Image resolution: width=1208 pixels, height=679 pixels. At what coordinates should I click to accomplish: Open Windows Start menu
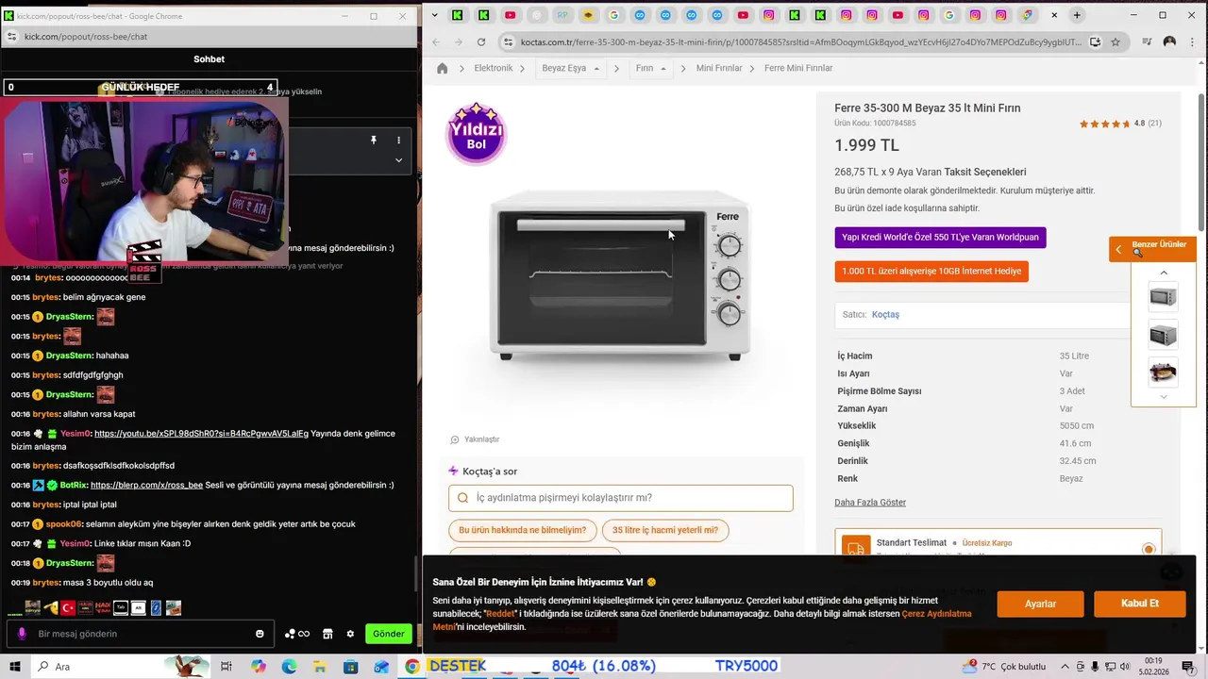point(14,667)
